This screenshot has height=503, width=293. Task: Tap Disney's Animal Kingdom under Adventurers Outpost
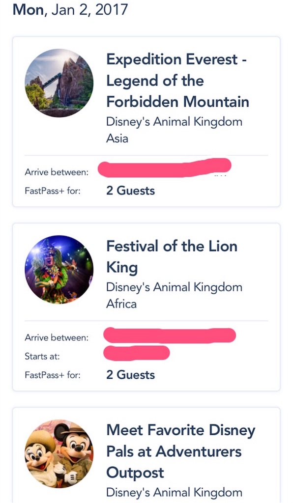click(x=174, y=492)
